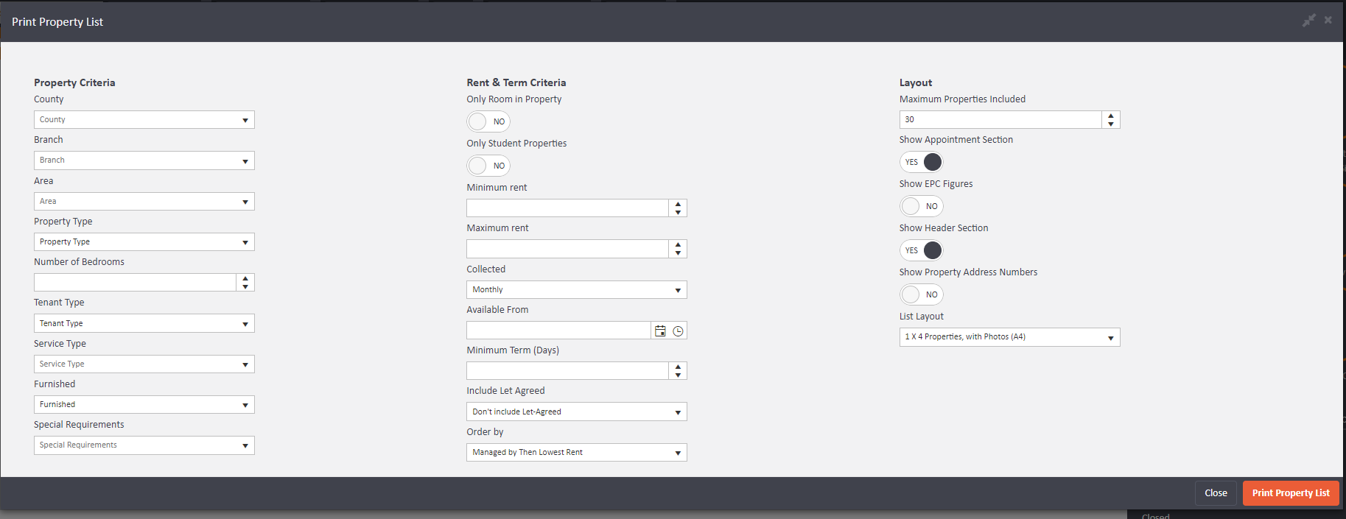This screenshot has height=519, width=1346.
Task: Toggle Only Room in Property switch
Action: tap(488, 121)
